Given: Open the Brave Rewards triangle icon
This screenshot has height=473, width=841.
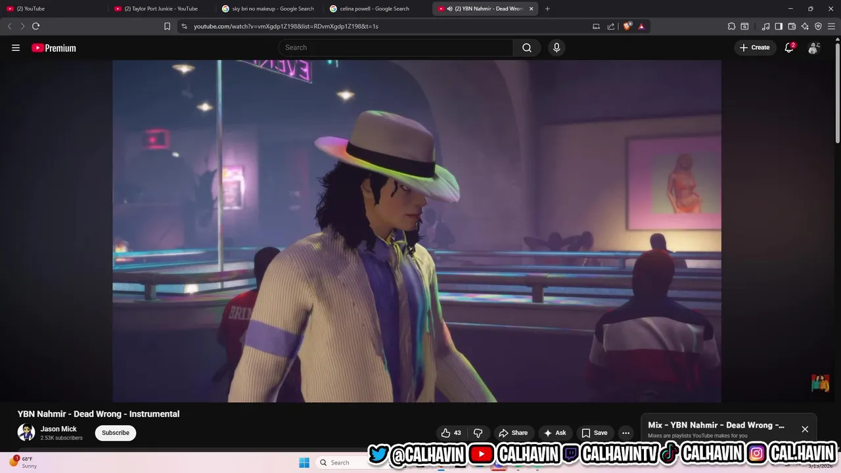Looking at the screenshot, I should [641, 26].
